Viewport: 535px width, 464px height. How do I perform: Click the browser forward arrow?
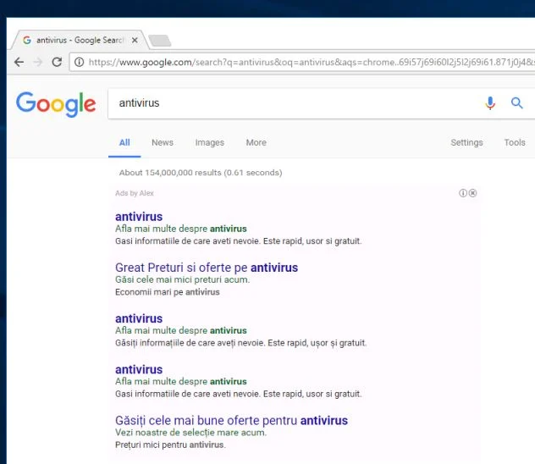38,62
